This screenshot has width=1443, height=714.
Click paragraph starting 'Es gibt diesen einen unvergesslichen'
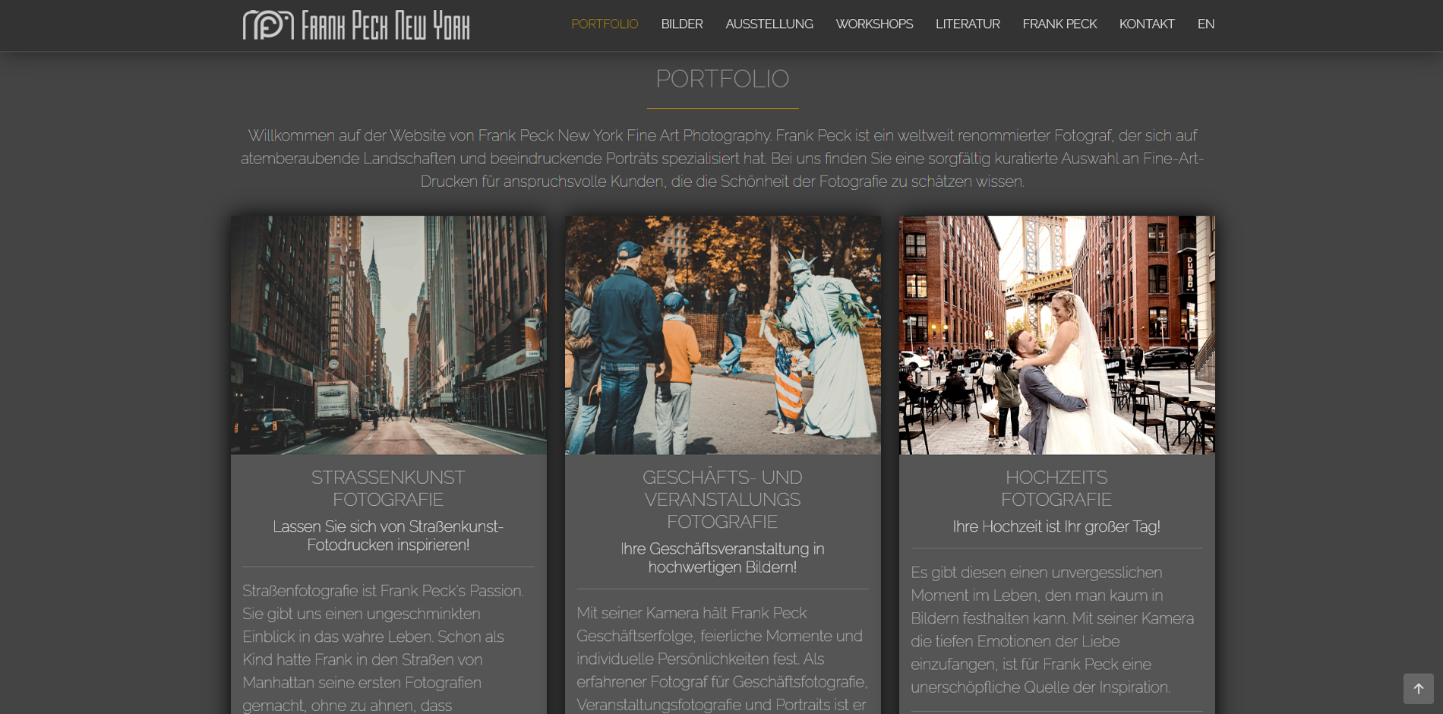[1053, 630]
